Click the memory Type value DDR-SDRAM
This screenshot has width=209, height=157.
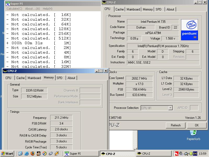click(x=34, y=90)
